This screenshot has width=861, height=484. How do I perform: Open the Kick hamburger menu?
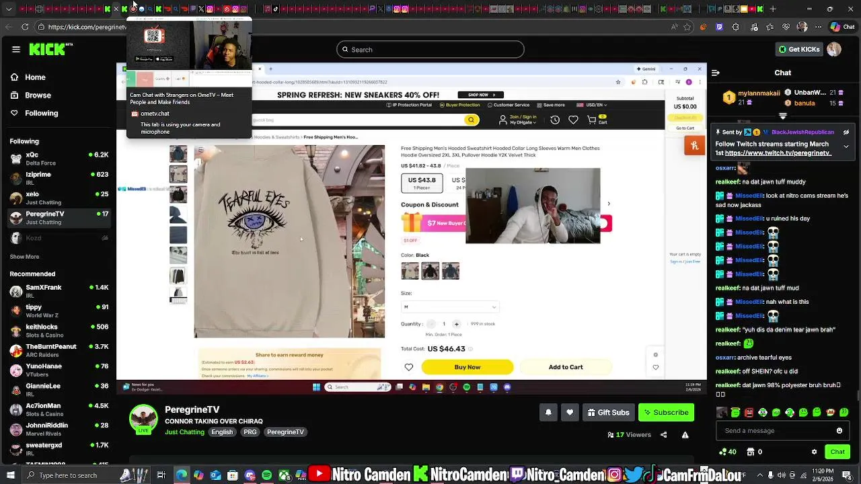coord(15,49)
